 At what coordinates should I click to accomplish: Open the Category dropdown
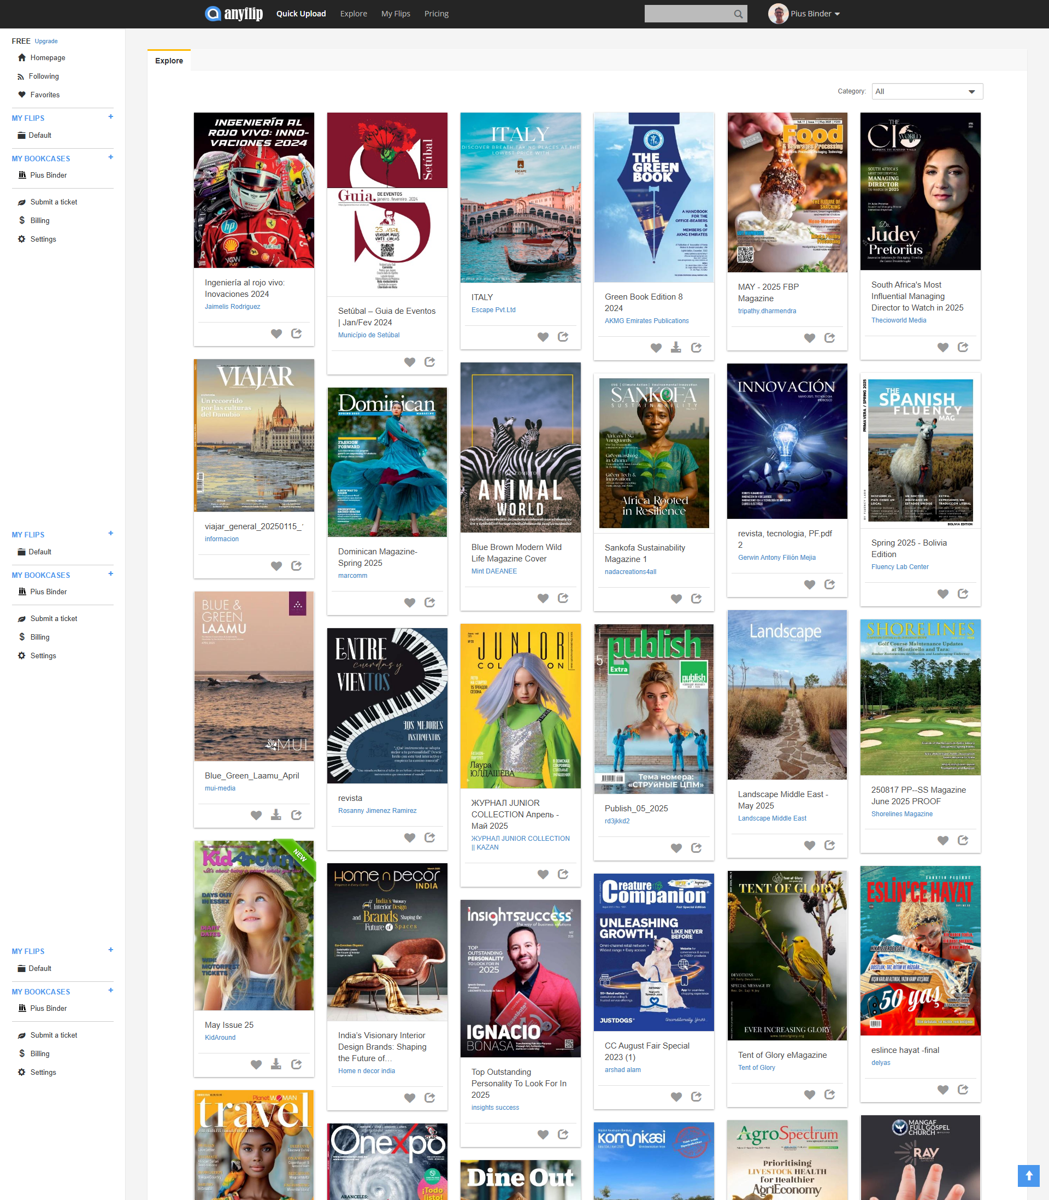(x=927, y=91)
